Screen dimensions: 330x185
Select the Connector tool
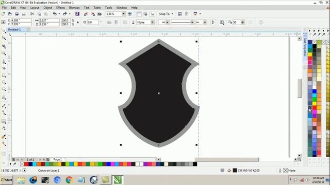(x=4, y=113)
